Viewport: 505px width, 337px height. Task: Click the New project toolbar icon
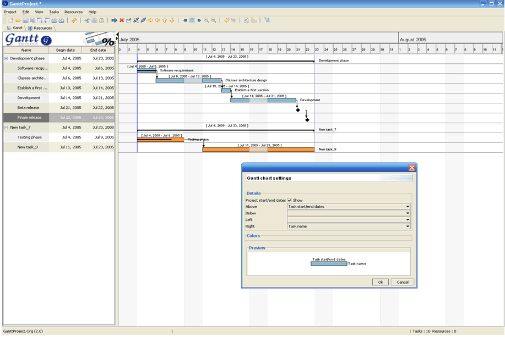point(10,20)
